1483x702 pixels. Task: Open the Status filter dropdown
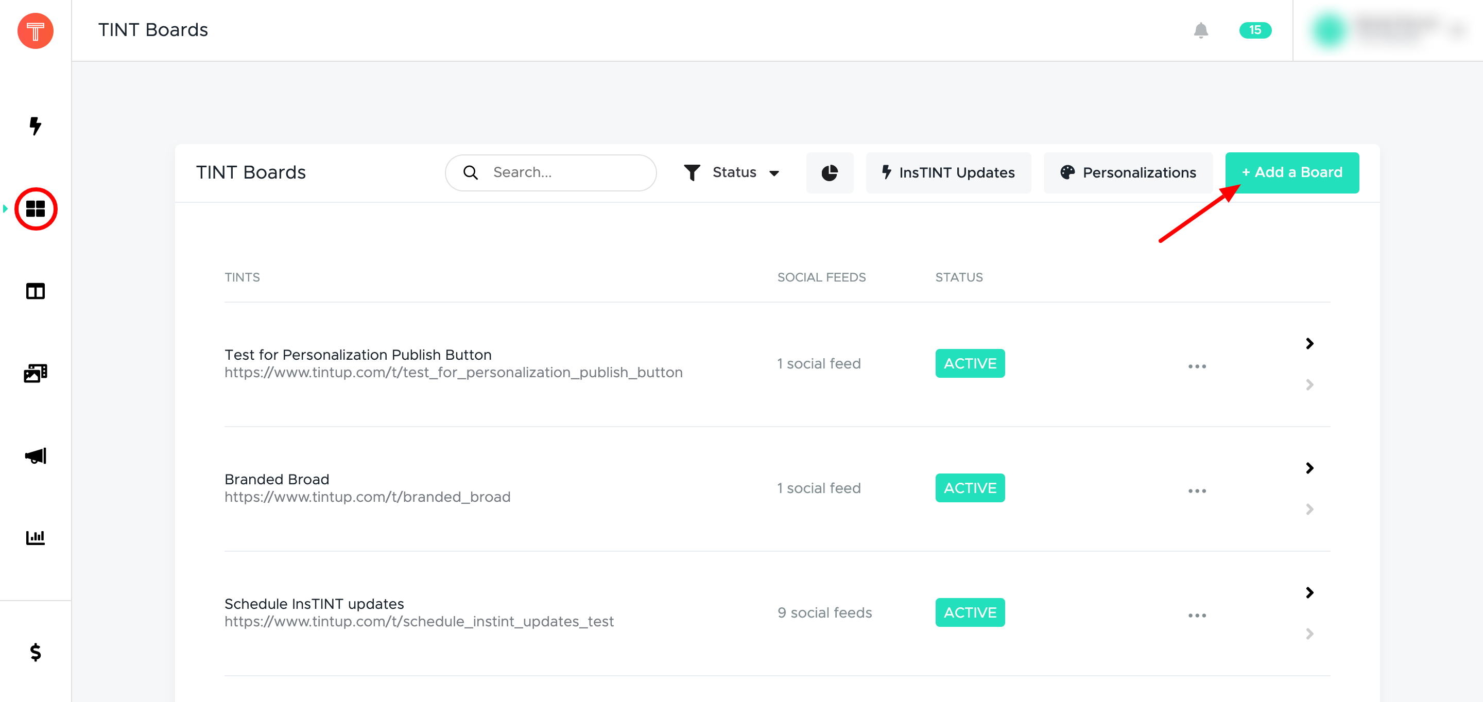tap(732, 172)
